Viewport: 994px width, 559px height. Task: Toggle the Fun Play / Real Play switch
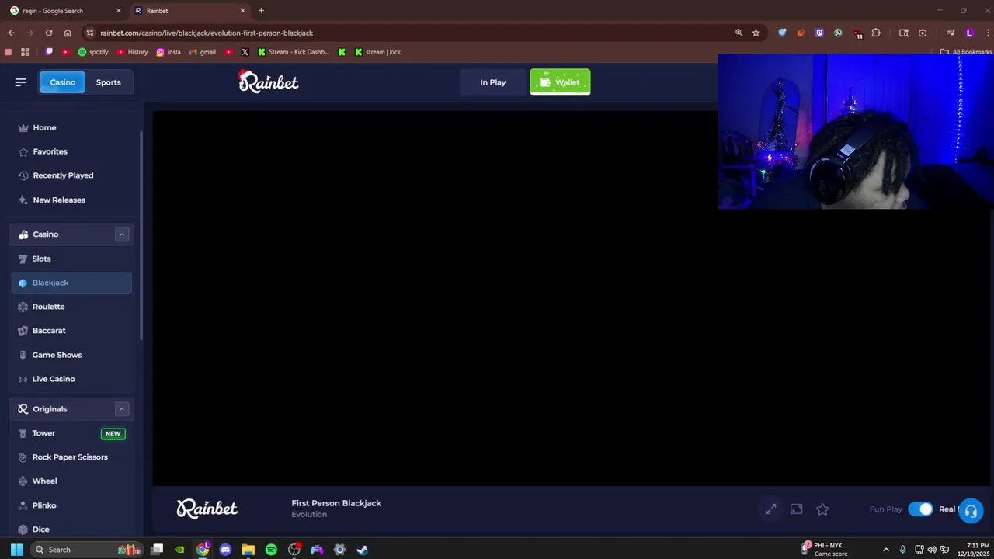click(920, 509)
